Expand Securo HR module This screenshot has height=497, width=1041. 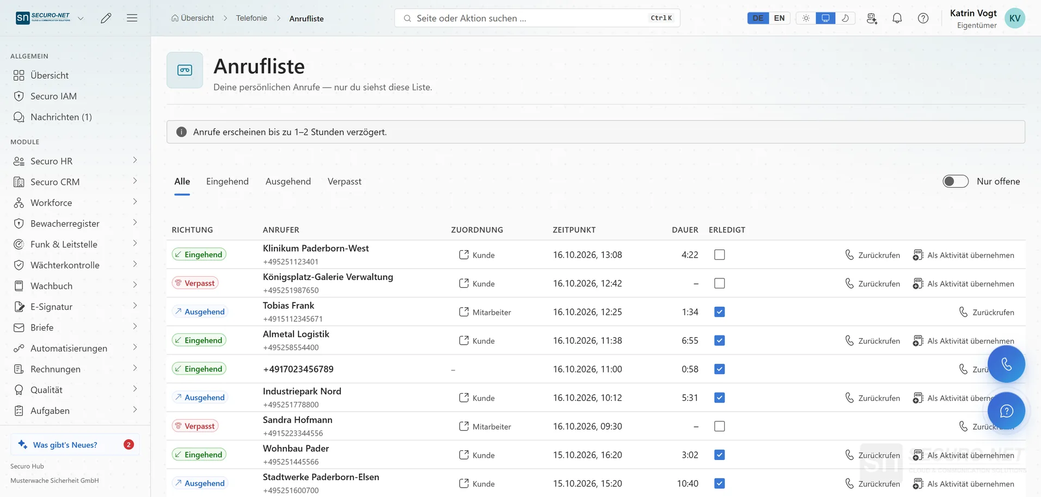tap(134, 160)
